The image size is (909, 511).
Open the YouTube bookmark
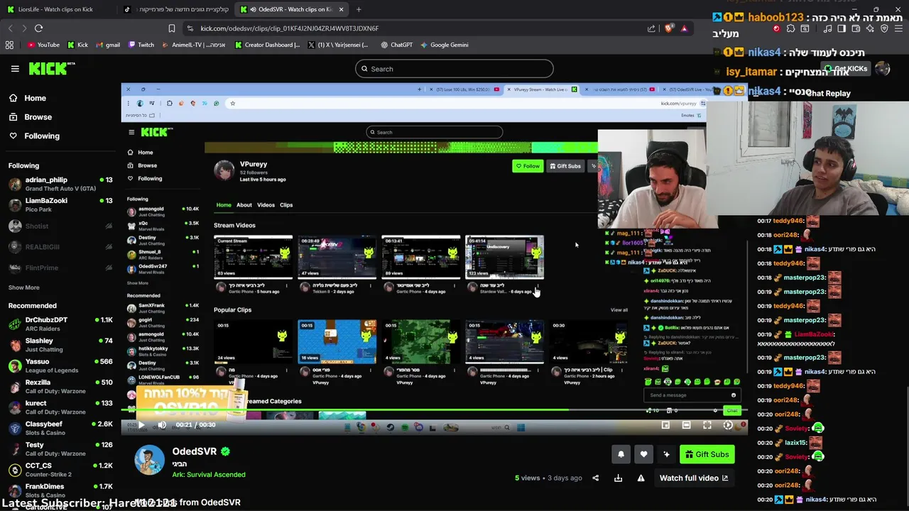(x=43, y=45)
